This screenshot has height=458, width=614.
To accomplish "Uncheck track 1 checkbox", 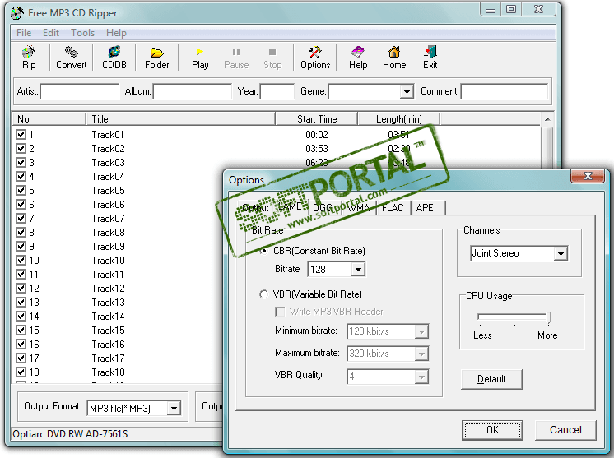I will click(21, 135).
